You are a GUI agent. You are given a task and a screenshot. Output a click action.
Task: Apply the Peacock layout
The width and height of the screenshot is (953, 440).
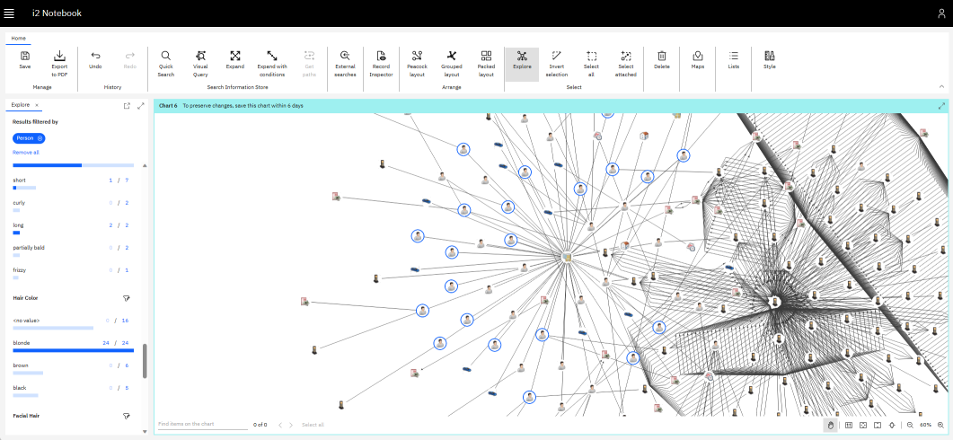[x=416, y=56]
